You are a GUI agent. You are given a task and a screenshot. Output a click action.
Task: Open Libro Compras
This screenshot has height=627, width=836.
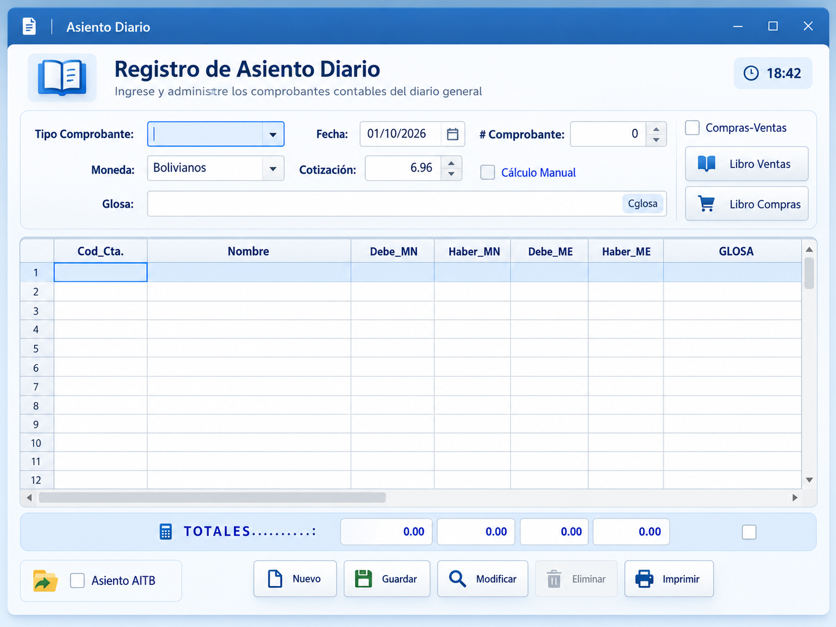747,204
